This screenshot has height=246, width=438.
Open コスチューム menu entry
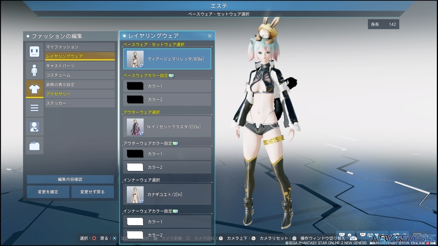click(x=80, y=75)
